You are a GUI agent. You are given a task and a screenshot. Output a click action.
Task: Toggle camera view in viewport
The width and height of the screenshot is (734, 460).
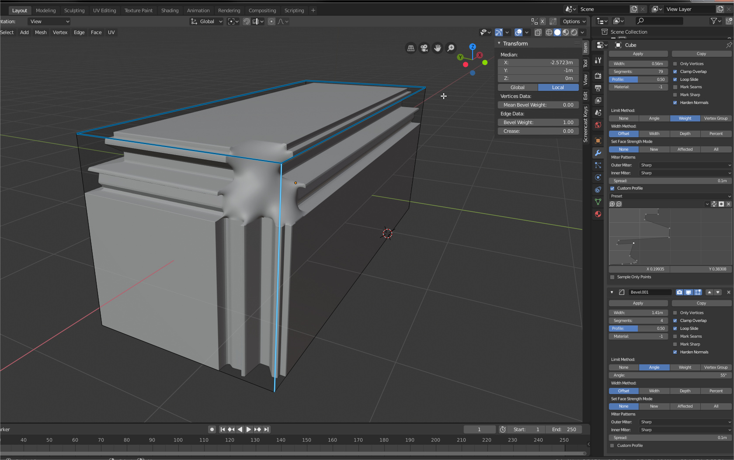[424, 48]
